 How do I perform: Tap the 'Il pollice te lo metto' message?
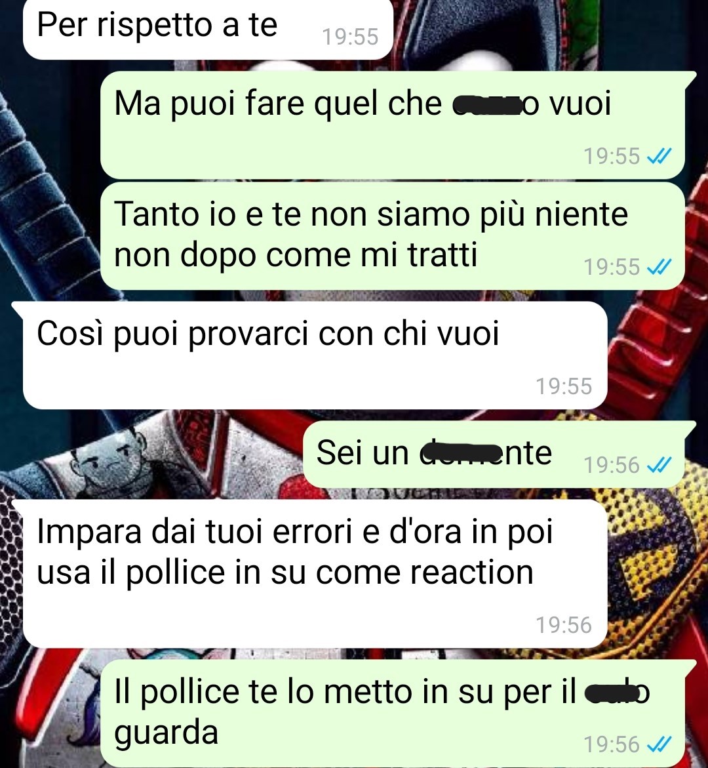click(393, 713)
